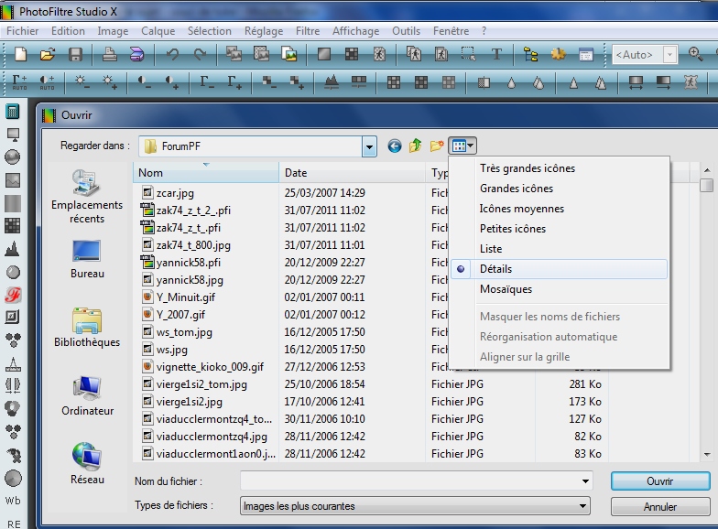Click the Print toolbar icon
The image size is (718, 529).
pyautogui.click(x=110, y=55)
